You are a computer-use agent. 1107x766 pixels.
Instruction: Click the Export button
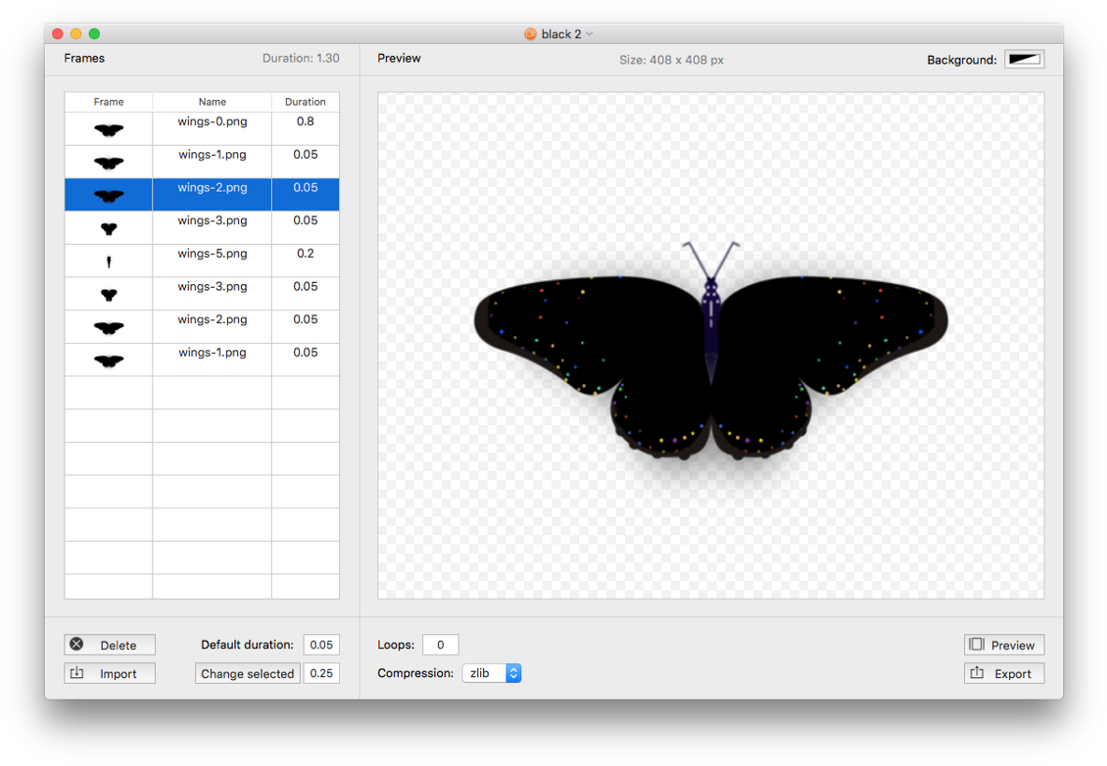[x=1011, y=673]
